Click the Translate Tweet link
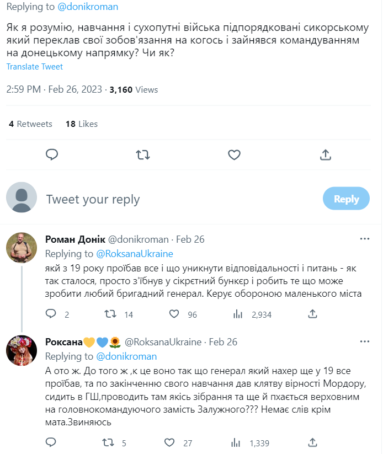The height and width of the screenshot is (454, 383). tap(34, 67)
